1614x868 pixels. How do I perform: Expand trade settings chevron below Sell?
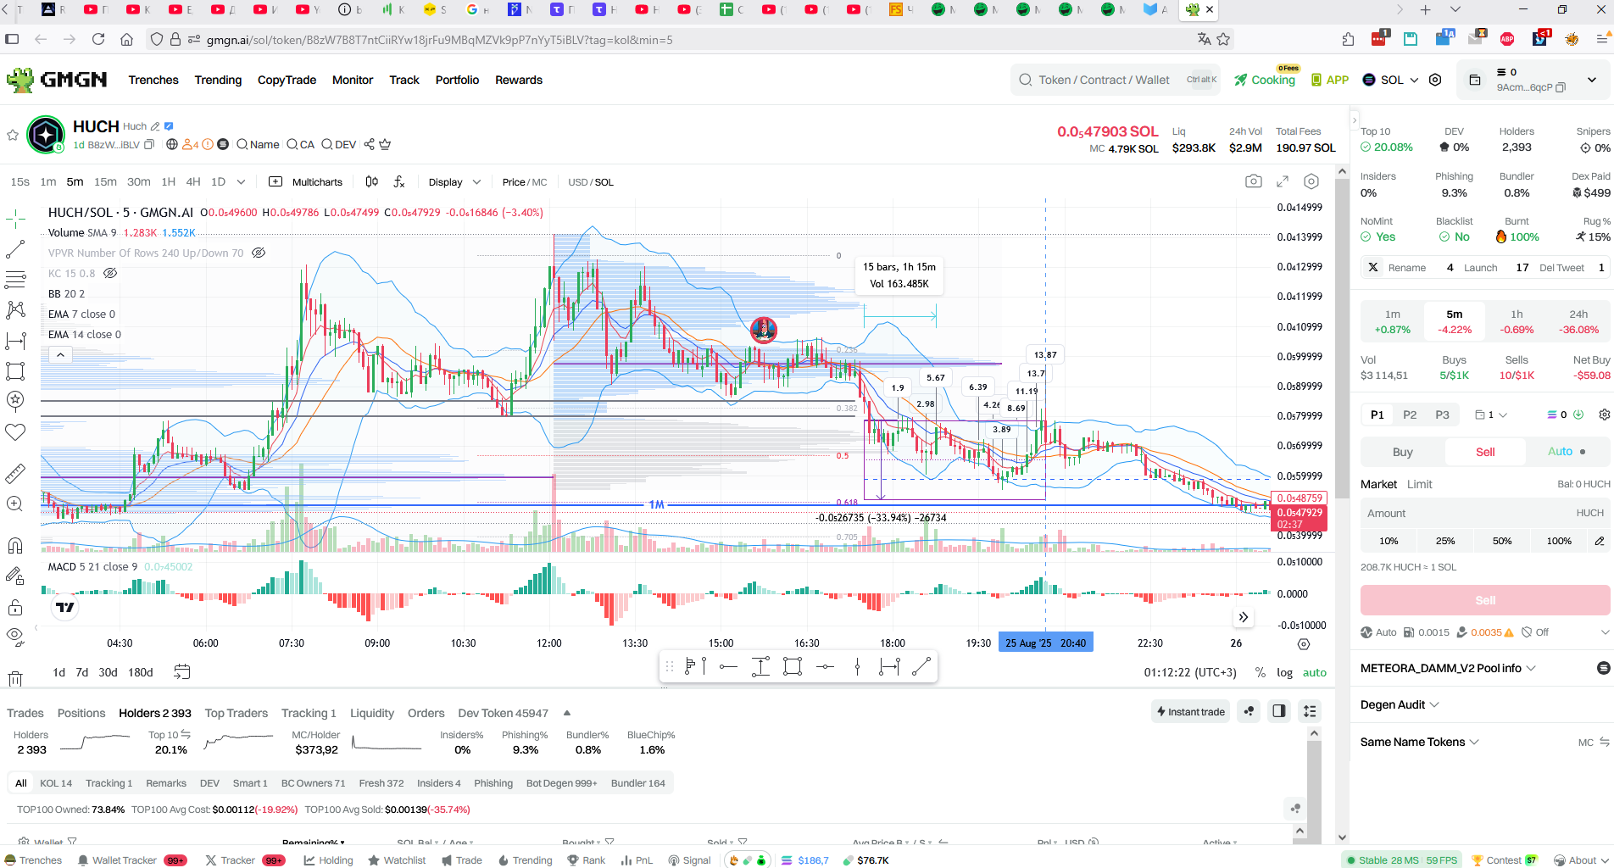1604,632
